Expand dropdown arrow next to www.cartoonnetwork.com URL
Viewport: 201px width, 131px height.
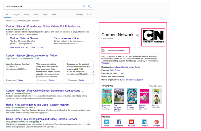coord(30,29)
